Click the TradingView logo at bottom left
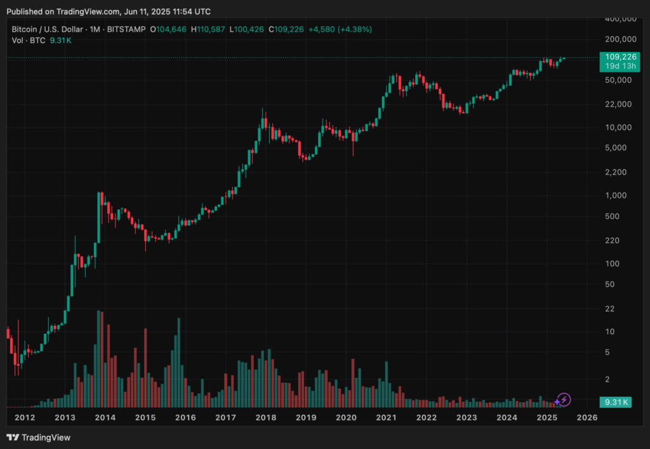 tap(38, 438)
